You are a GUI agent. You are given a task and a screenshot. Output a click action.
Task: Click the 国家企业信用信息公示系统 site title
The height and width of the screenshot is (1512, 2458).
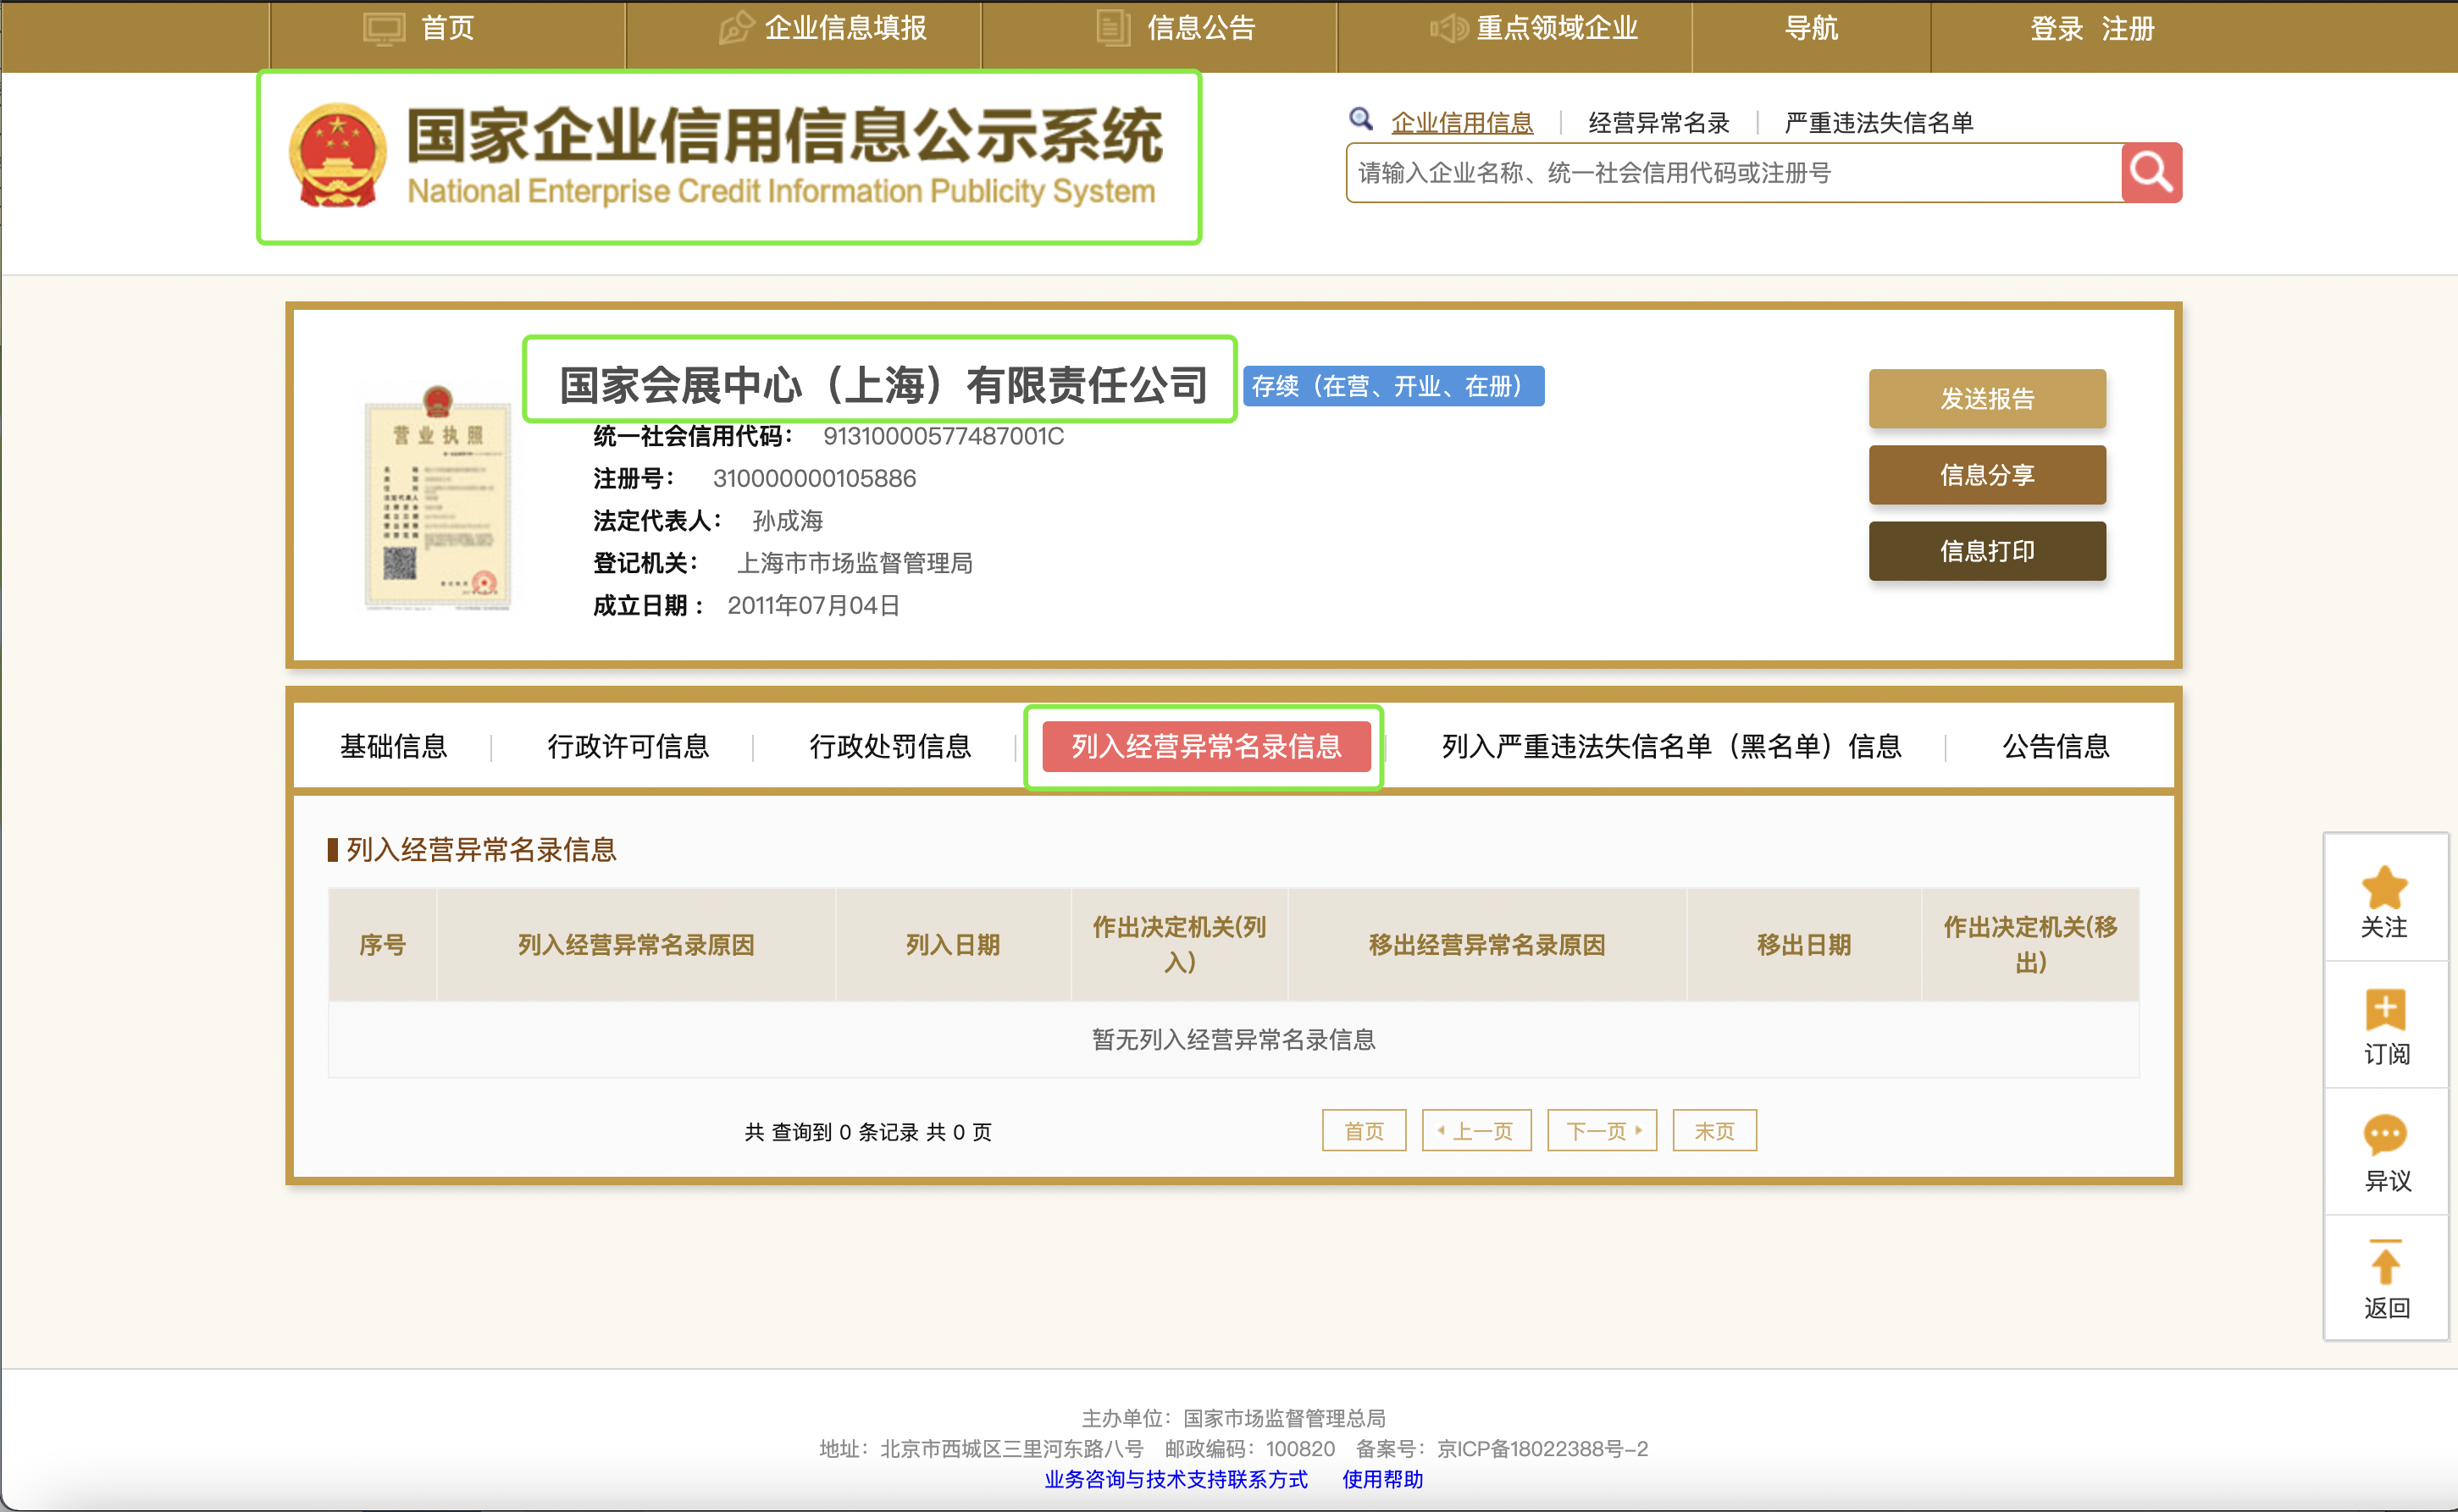784,135
